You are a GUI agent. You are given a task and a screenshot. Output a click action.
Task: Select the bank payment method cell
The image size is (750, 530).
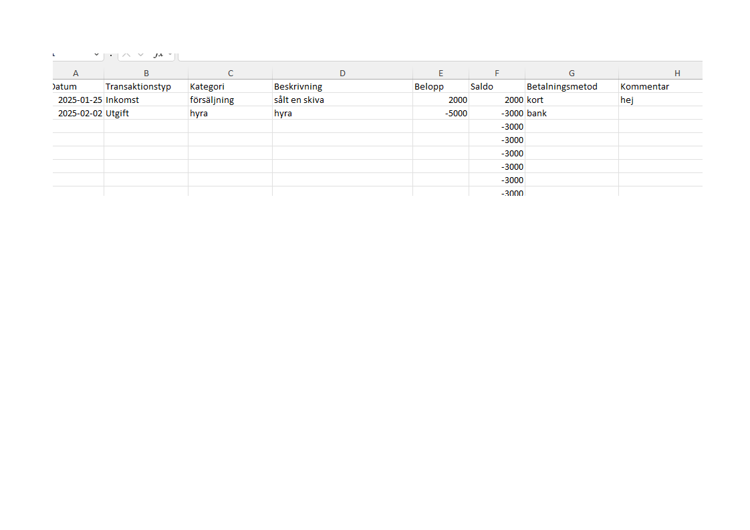coord(572,114)
